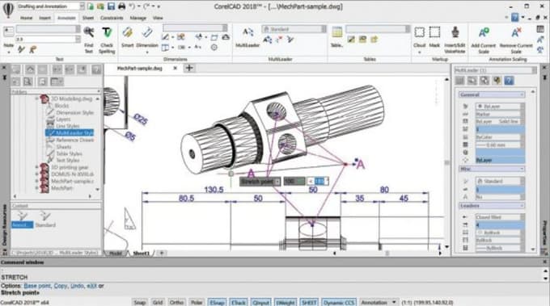This screenshot has height=306, width=550.
Task: Select the Smart dimension tool
Action: (128, 37)
